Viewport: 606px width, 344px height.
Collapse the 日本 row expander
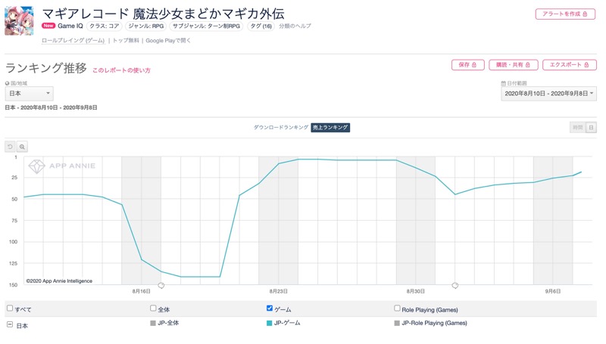[x=10, y=324]
